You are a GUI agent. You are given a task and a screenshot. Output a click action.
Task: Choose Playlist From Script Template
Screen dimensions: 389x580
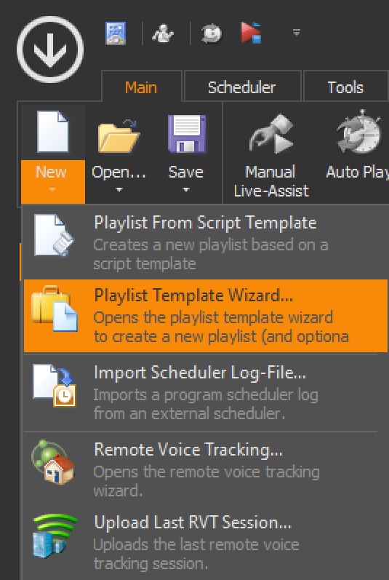click(x=205, y=242)
